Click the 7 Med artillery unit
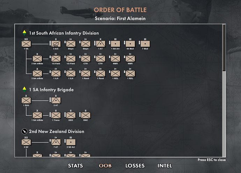 [145, 44]
